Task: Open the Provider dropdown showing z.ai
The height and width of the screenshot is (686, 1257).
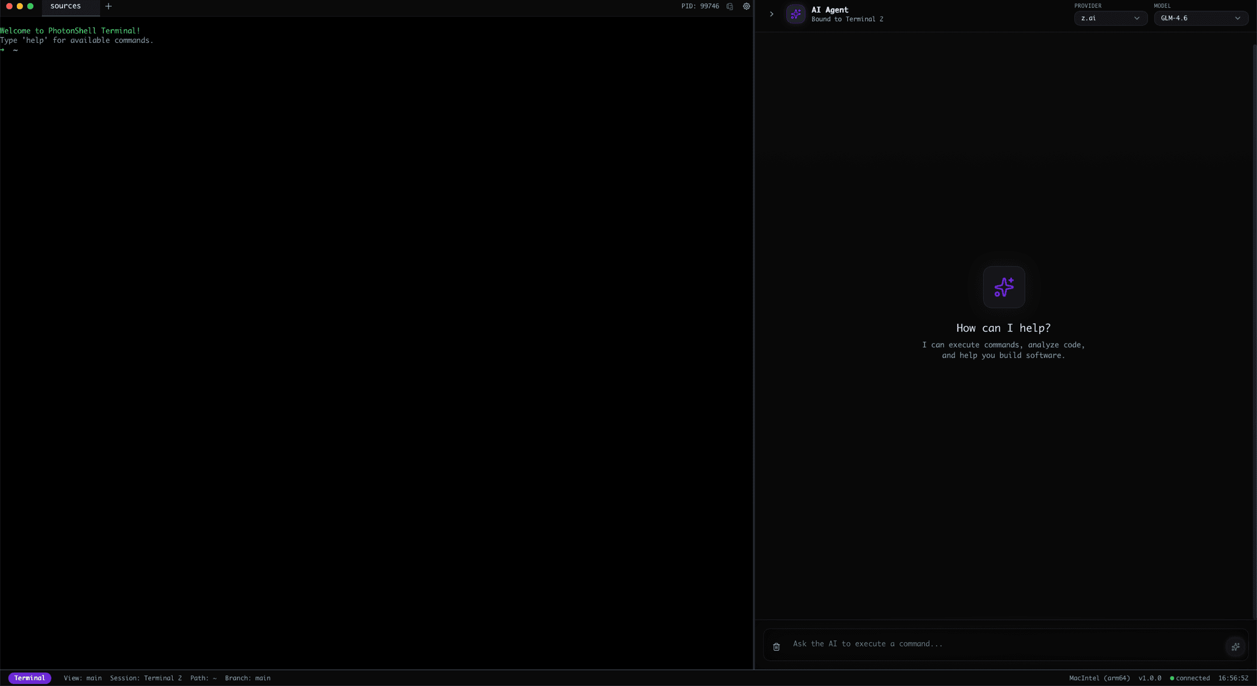Action: point(1110,18)
